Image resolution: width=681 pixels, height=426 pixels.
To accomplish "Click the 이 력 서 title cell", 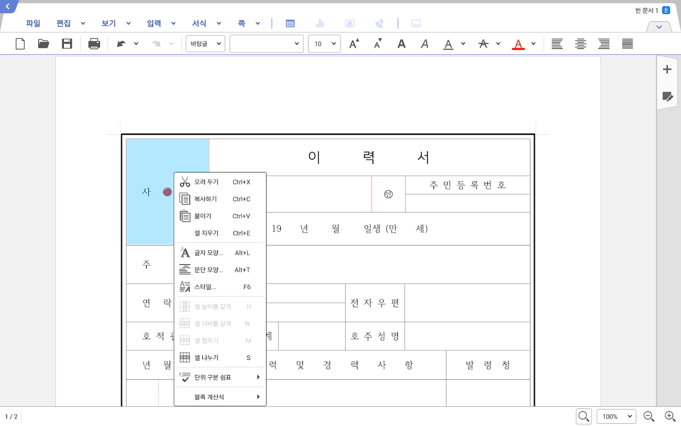I will click(369, 157).
